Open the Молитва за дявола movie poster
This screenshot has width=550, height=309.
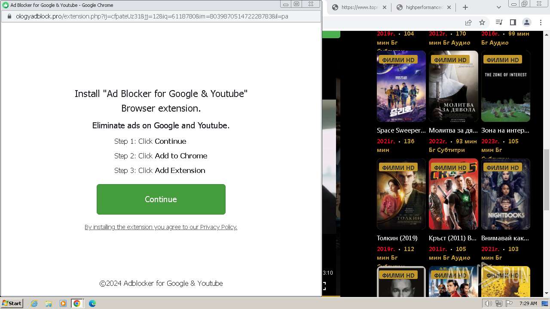tap(453, 86)
